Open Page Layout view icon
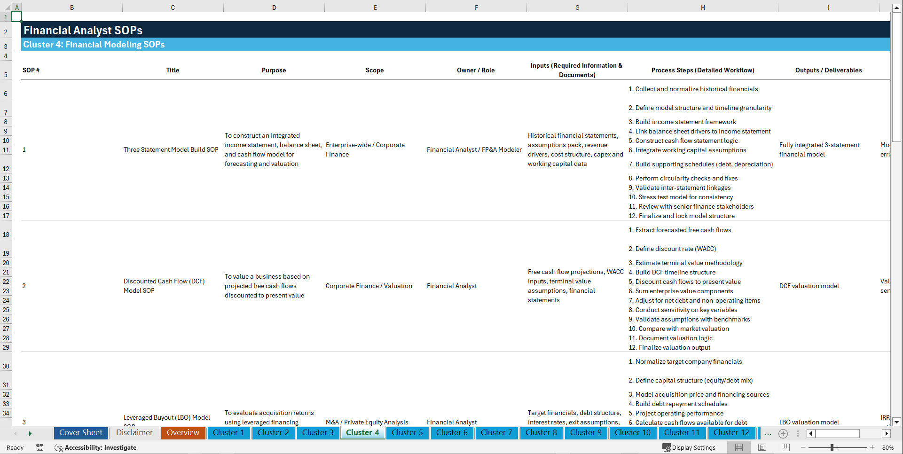903x454 pixels. [762, 447]
